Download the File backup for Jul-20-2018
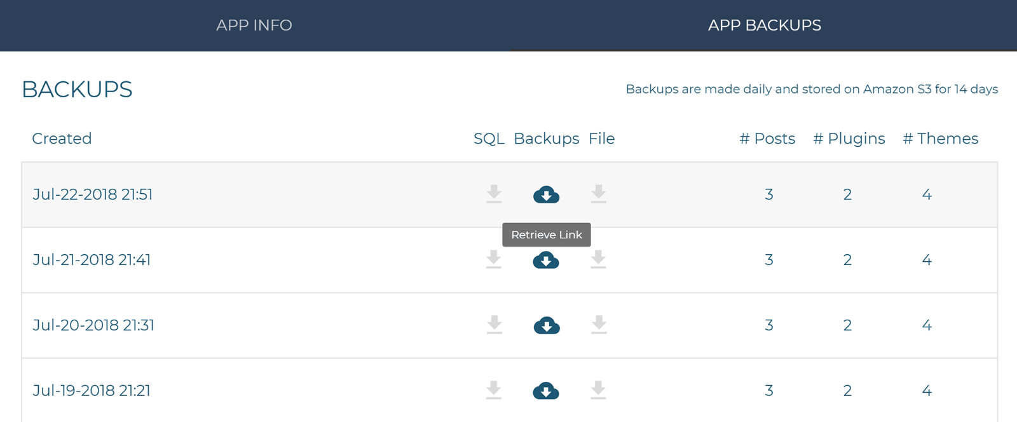Image resolution: width=1017 pixels, height=422 pixels. (x=599, y=325)
